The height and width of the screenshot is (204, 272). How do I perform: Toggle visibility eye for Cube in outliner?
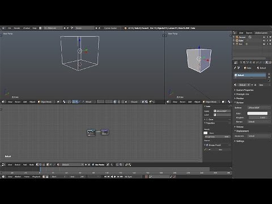[264, 41]
